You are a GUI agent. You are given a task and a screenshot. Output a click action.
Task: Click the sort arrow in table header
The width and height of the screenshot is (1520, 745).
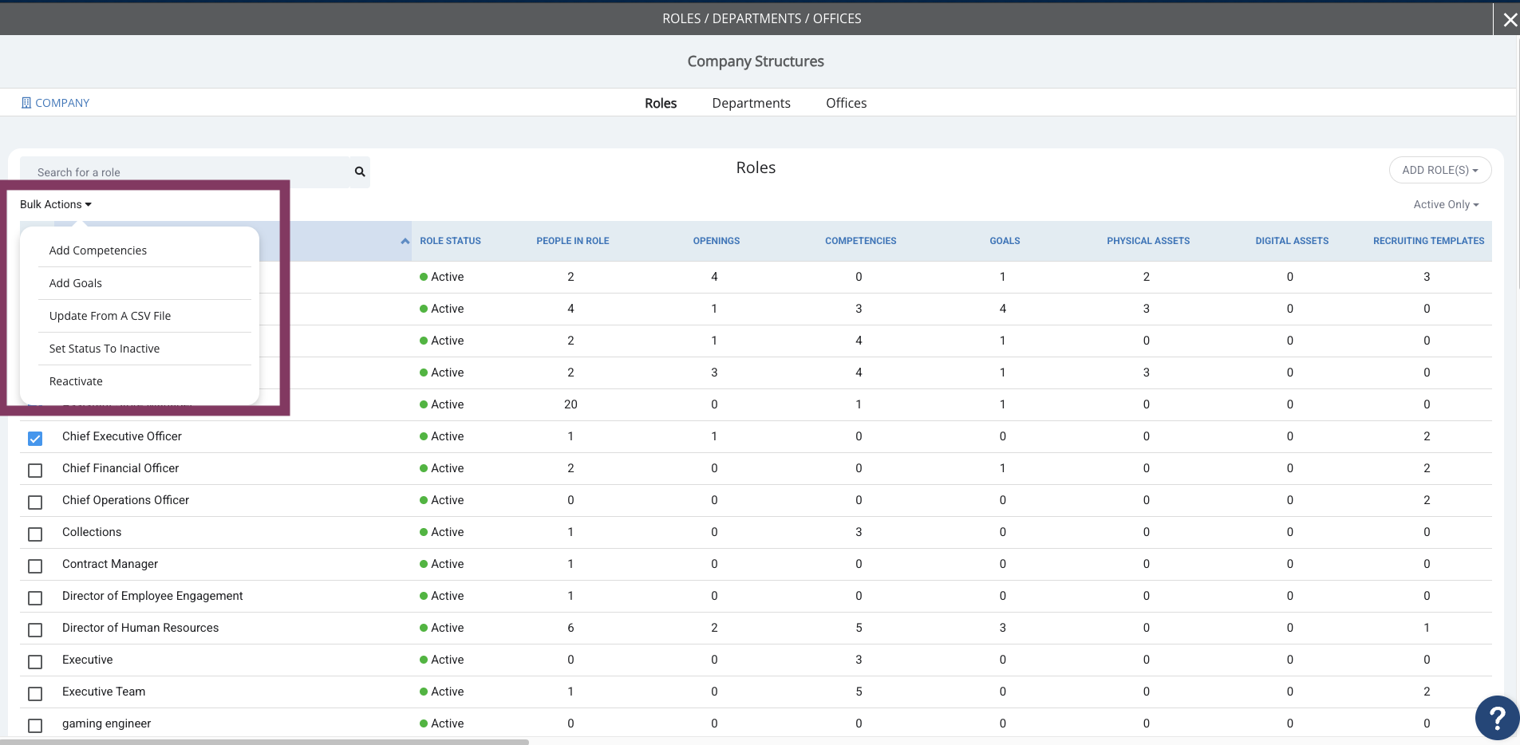405,241
